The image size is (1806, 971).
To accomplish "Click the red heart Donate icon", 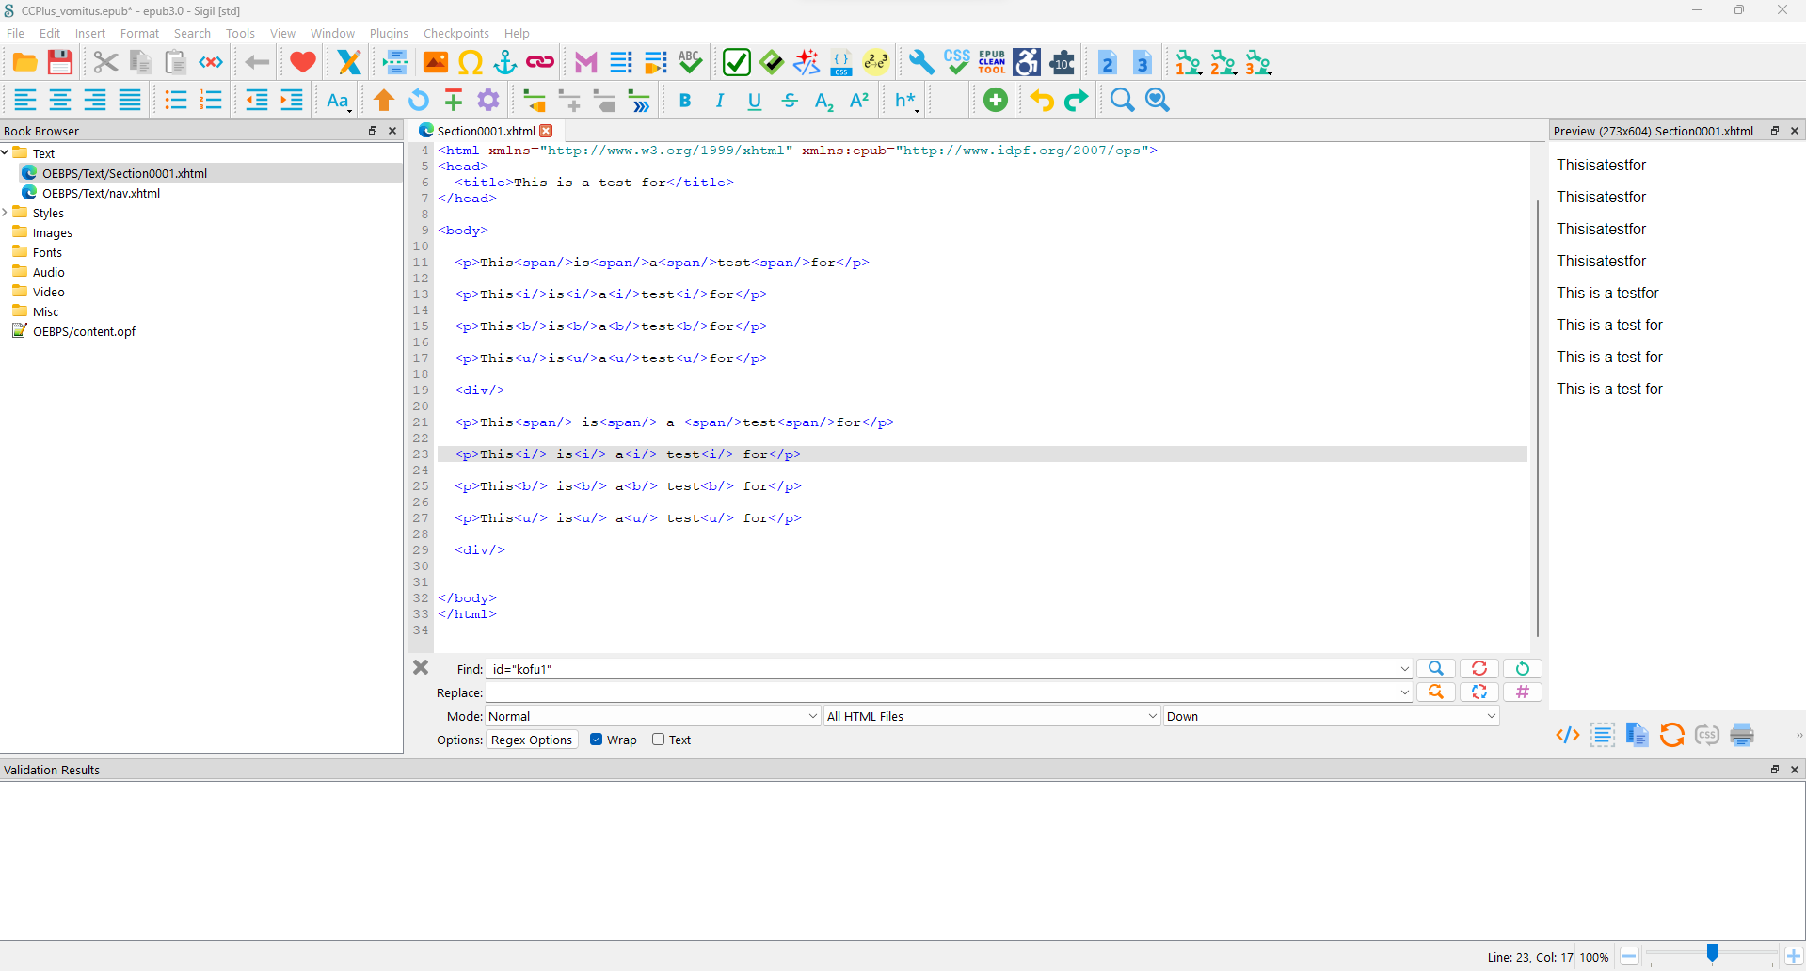I will (302, 63).
